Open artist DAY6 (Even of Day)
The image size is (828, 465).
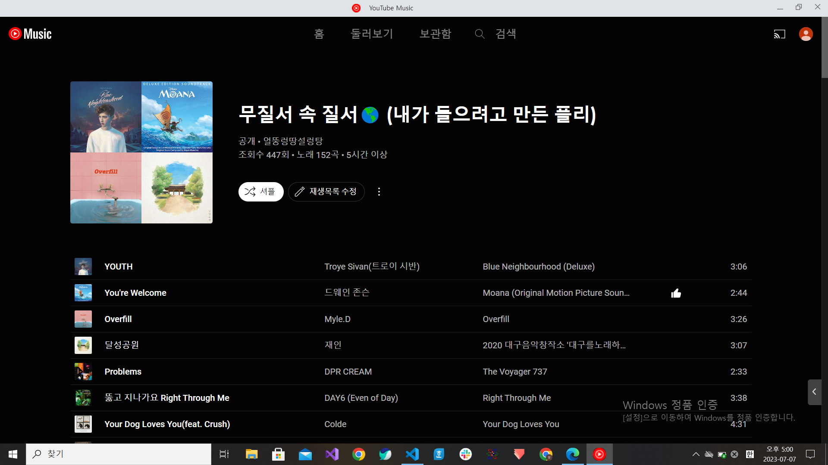(361, 398)
